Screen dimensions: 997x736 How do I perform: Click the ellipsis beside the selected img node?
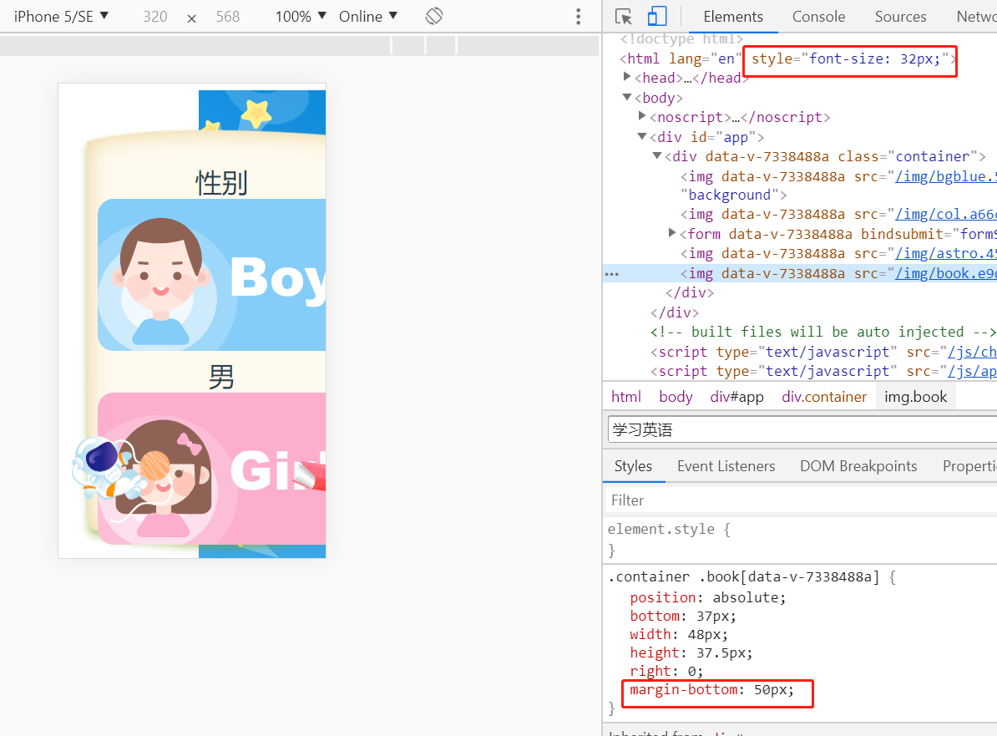coord(611,273)
